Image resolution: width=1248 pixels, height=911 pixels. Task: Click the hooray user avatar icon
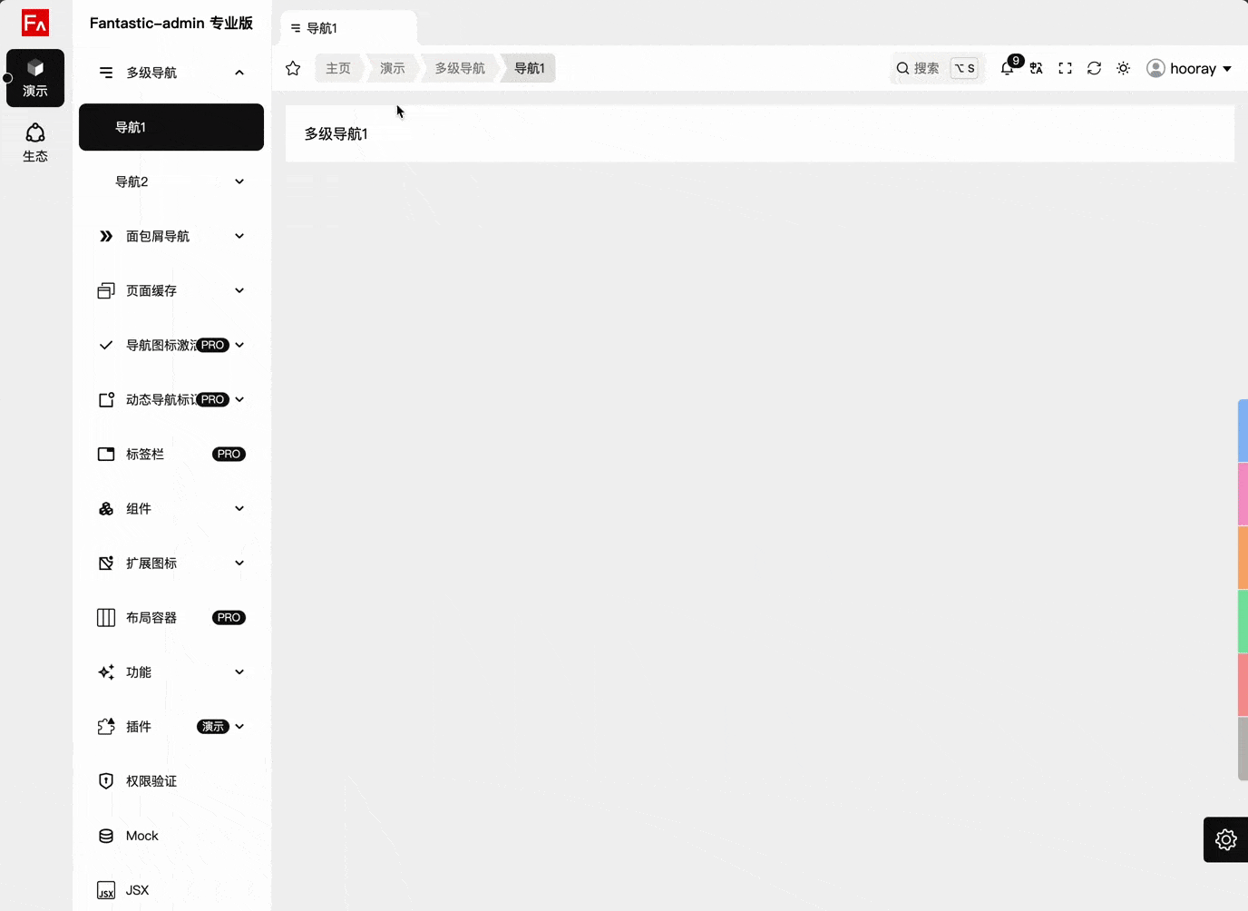(x=1155, y=68)
